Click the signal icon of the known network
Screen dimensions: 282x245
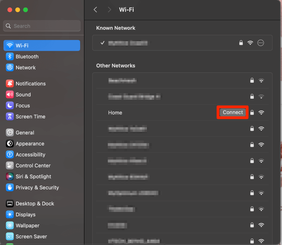coord(250,43)
